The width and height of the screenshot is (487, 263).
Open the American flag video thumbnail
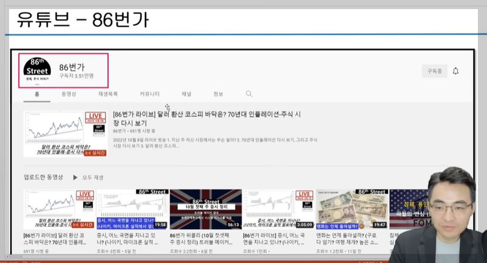pyautogui.click(x=409, y=209)
